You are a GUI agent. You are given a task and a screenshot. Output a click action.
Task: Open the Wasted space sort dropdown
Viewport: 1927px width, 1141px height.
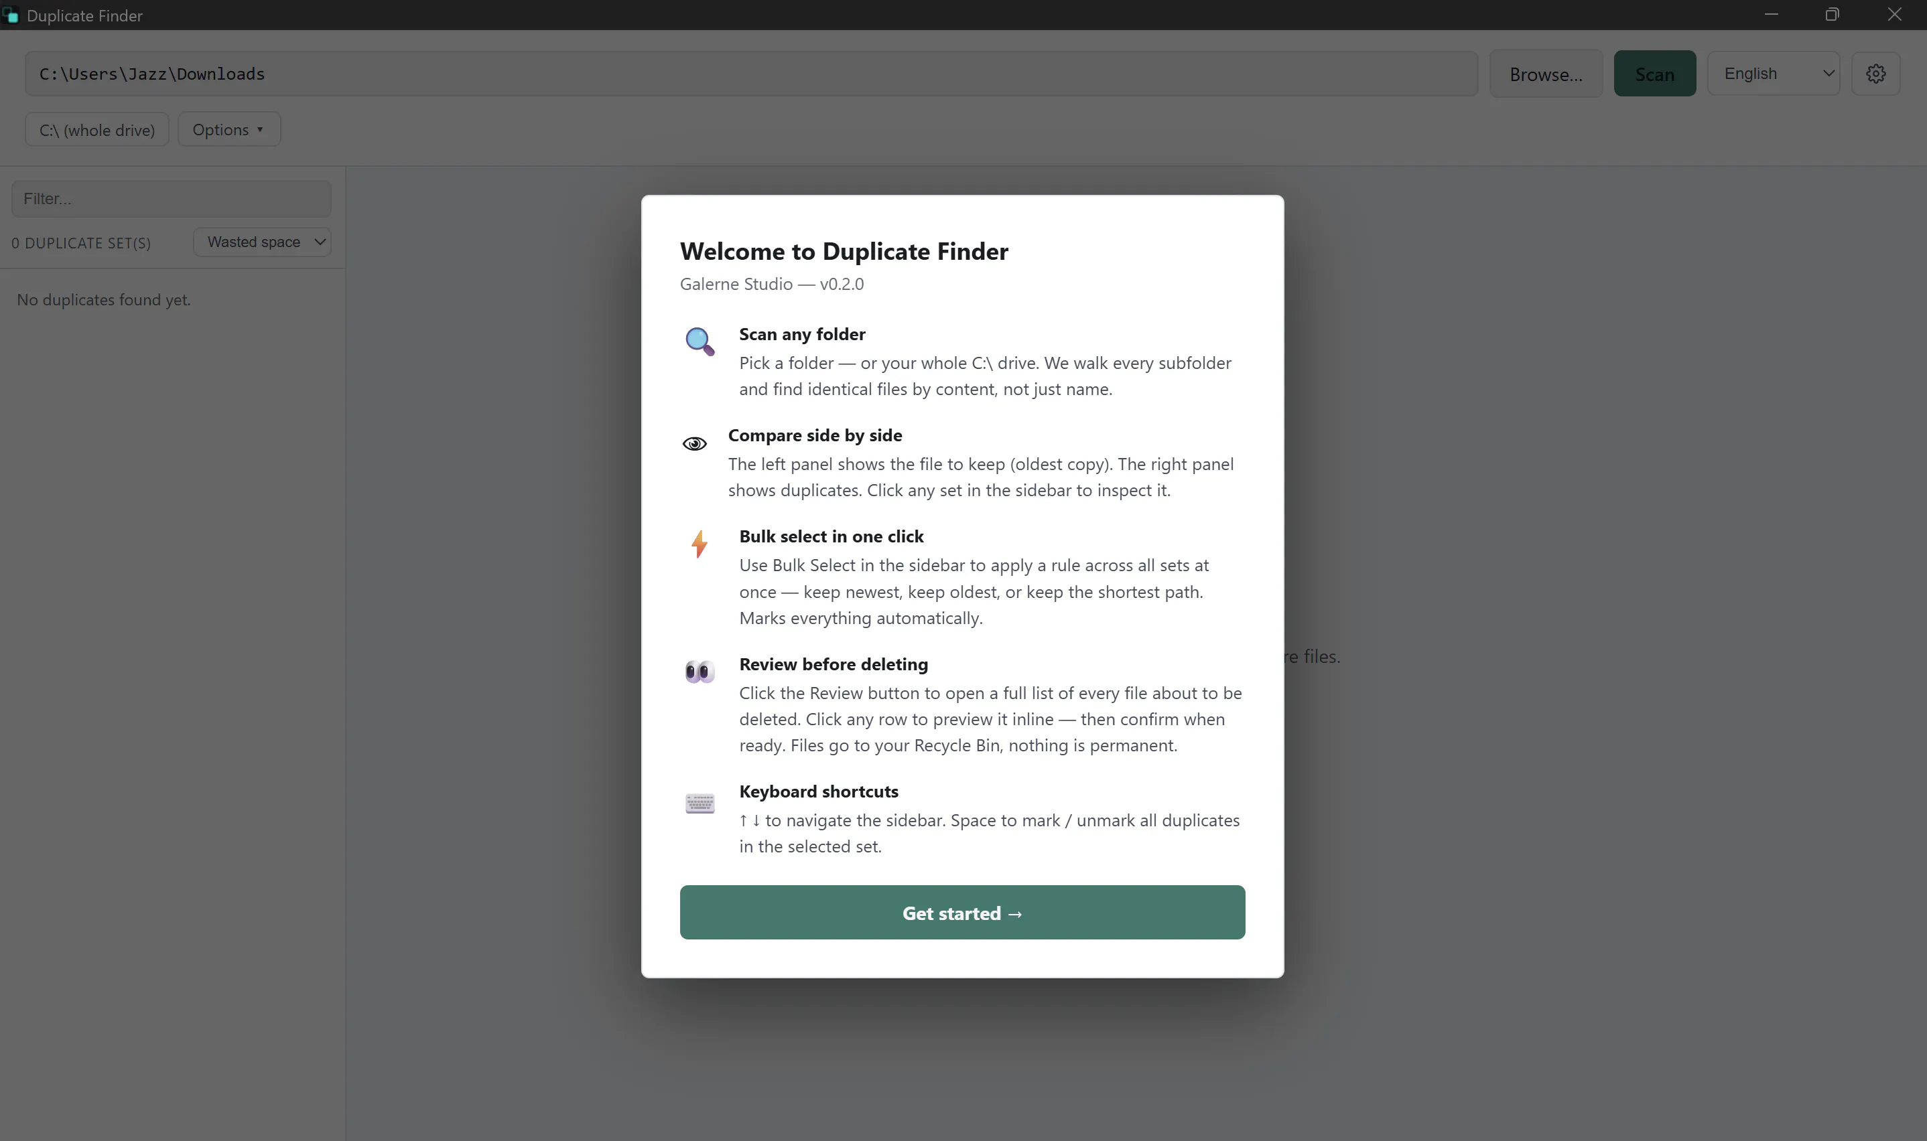[263, 242]
